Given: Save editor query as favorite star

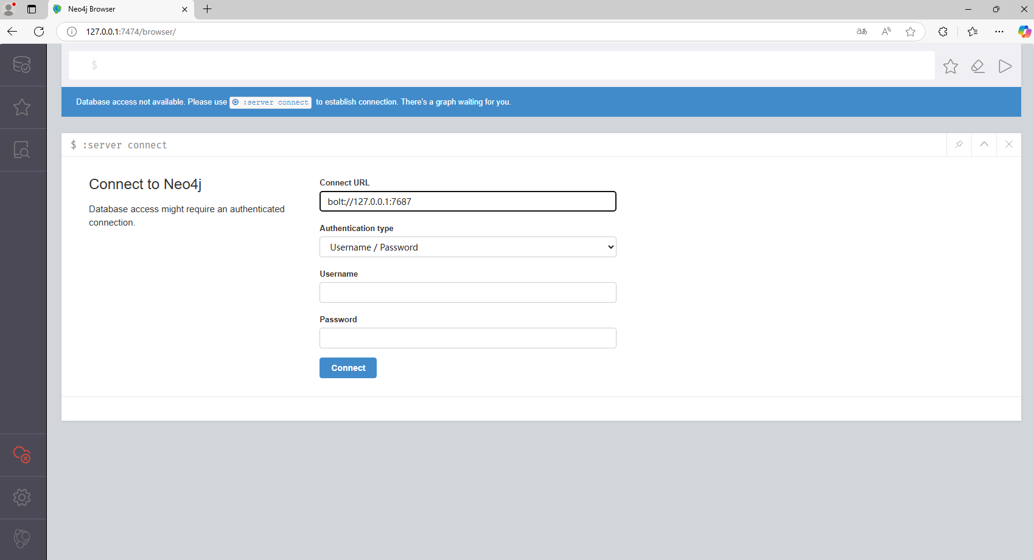Looking at the screenshot, I should click(951, 66).
